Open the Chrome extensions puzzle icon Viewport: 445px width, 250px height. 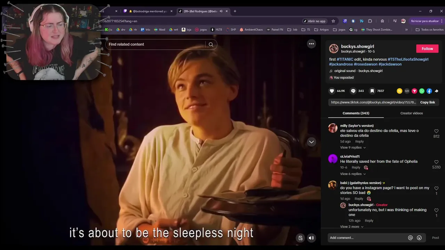pyautogui.click(x=370, y=21)
